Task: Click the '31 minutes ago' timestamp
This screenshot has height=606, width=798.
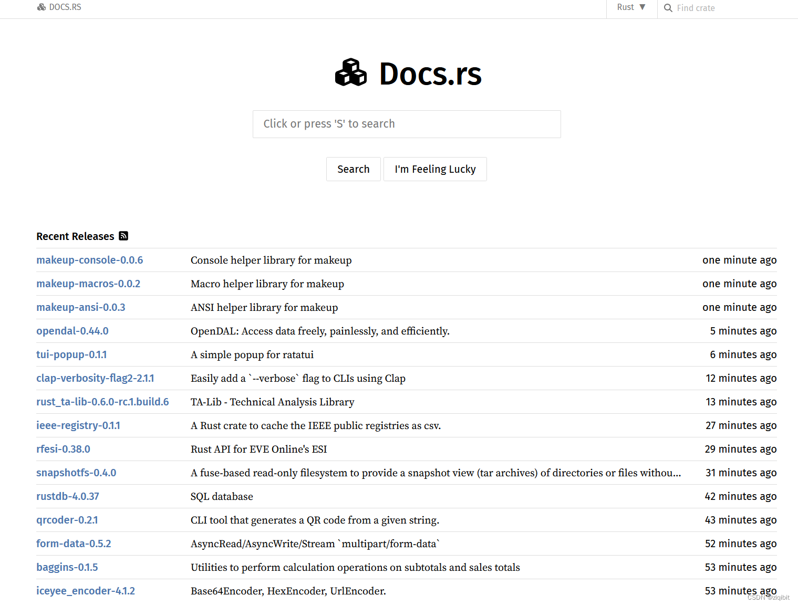Action: pos(741,473)
